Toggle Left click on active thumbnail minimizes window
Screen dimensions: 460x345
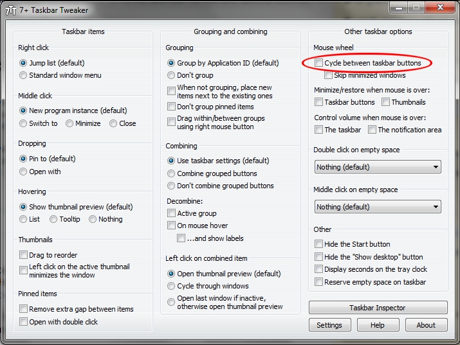pos(23,270)
